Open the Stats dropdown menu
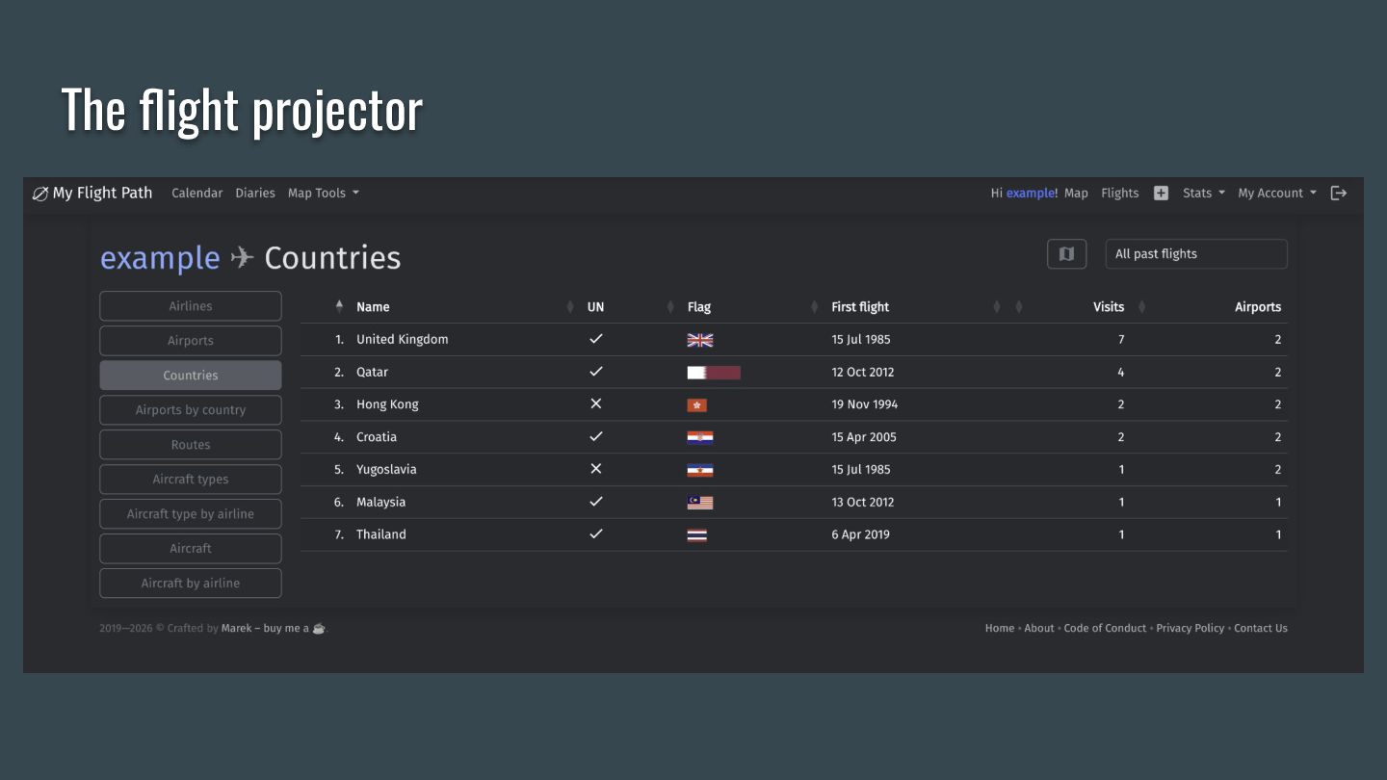 (1203, 193)
